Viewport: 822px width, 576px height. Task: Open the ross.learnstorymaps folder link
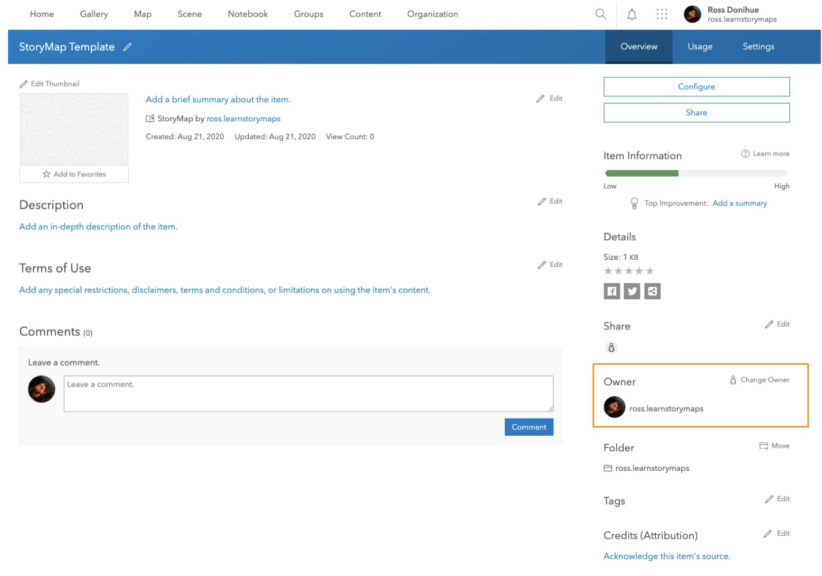[x=652, y=469]
